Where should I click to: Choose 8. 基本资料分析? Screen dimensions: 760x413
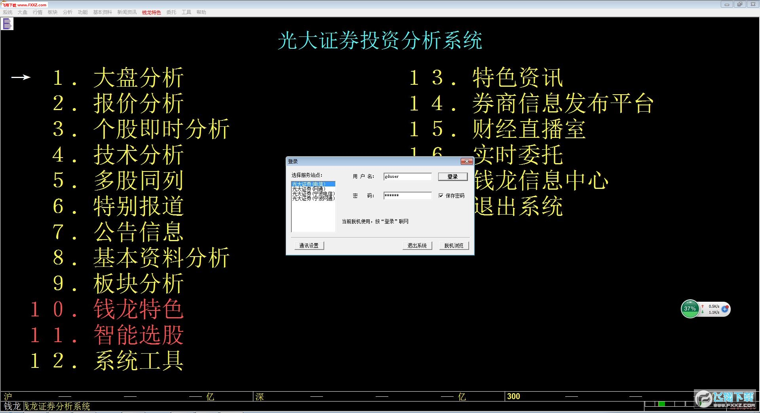141,258
